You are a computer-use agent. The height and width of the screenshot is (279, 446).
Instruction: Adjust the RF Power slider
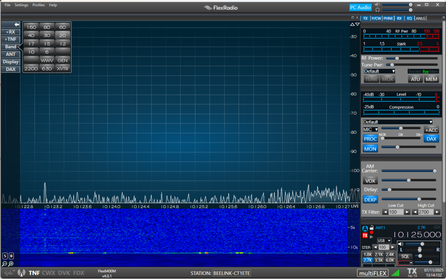tap(396, 58)
